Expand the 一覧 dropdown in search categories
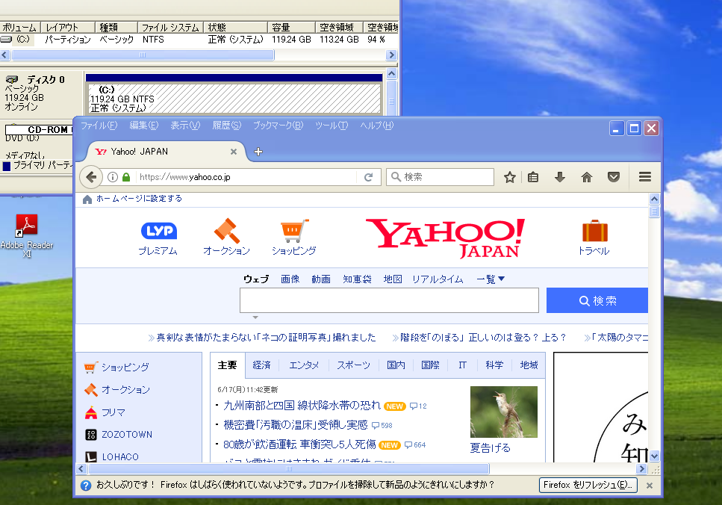The image size is (722, 505). pos(491,279)
